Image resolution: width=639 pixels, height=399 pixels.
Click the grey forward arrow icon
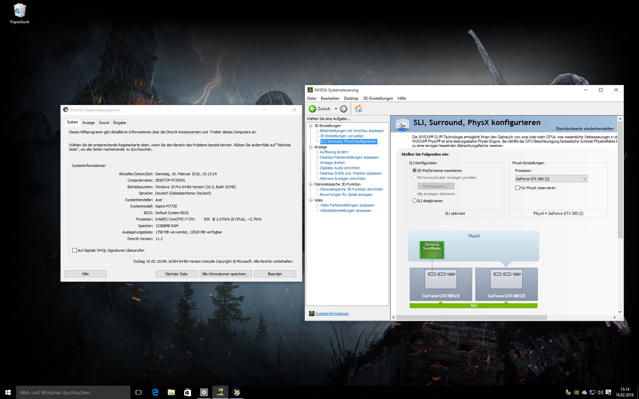point(343,109)
